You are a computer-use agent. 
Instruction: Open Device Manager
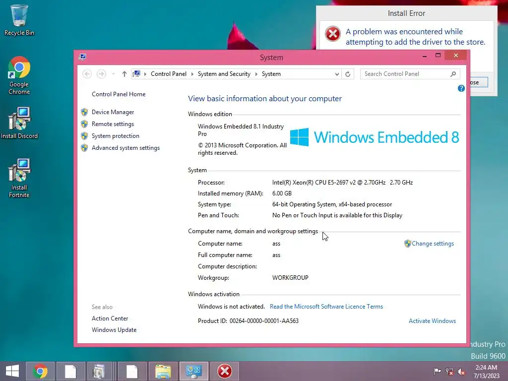pyautogui.click(x=113, y=112)
